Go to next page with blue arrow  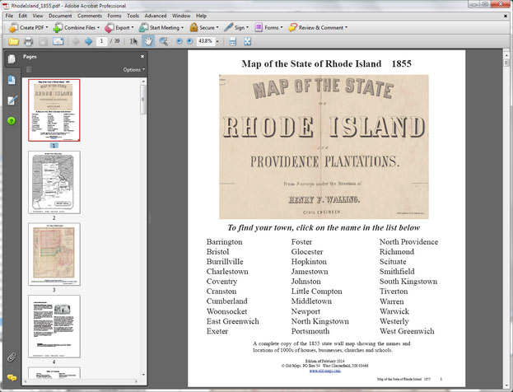[88, 41]
